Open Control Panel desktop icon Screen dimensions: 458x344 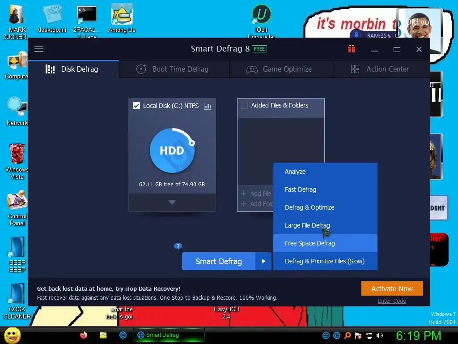pyautogui.click(x=17, y=208)
